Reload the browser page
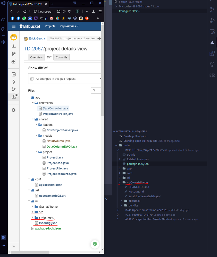This screenshot has height=257, width=217. tap(25, 12)
